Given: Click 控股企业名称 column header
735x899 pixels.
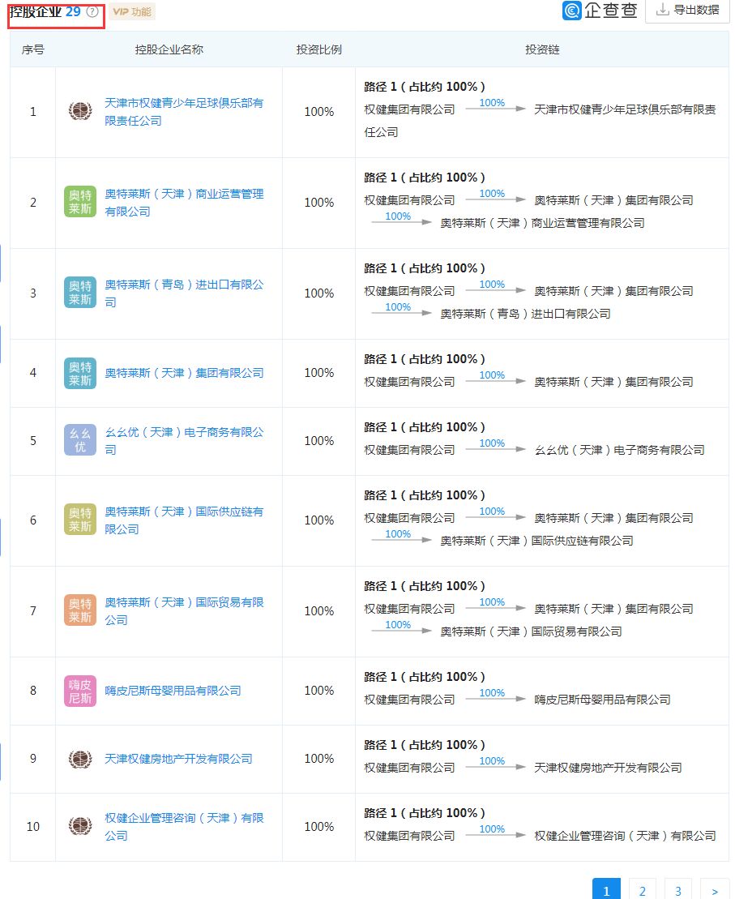Looking at the screenshot, I should [169, 49].
